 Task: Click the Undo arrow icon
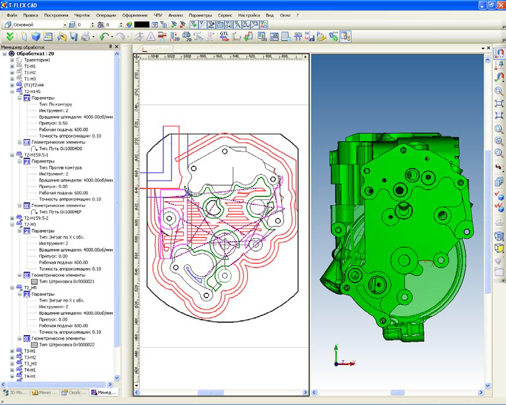pyautogui.click(x=103, y=37)
